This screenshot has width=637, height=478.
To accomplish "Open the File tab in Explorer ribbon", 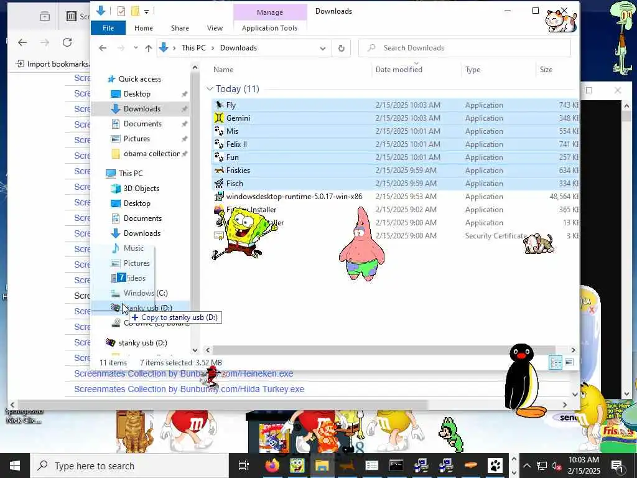I will (108, 28).
